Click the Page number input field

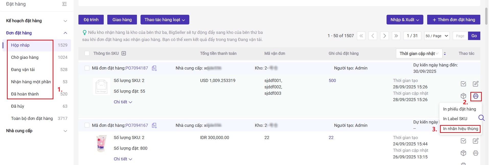(x=460, y=36)
